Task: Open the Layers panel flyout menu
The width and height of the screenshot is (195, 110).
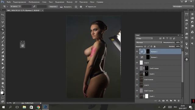Action: click(182, 35)
